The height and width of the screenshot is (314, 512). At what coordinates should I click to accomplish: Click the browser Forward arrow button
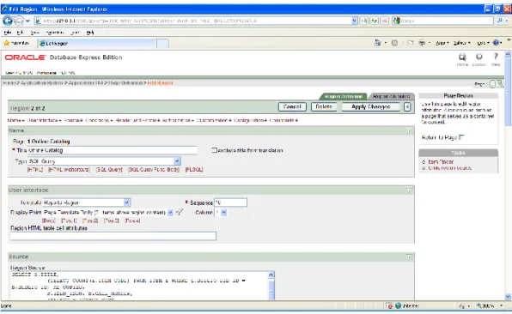click(x=19, y=21)
